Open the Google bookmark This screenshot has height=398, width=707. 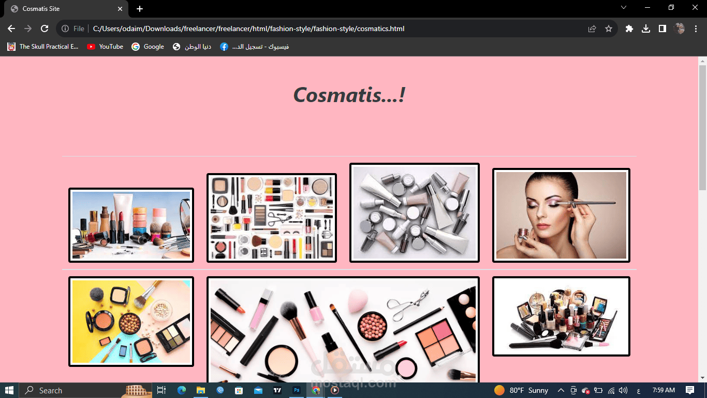pyautogui.click(x=148, y=47)
